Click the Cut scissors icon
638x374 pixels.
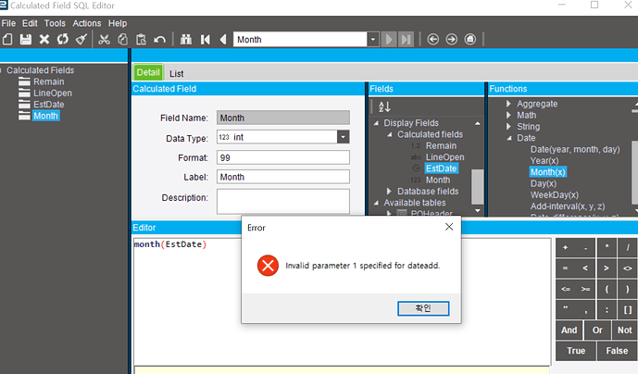click(x=104, y=40)
